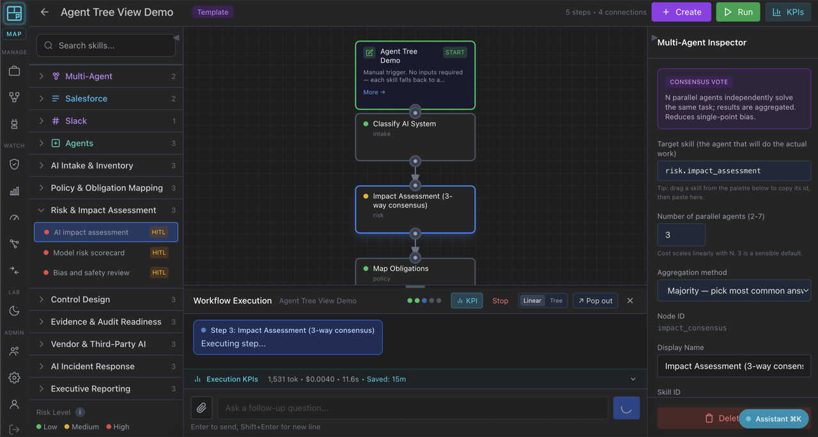Expand Vendor & Third-Party AI group
The height and width of the screenshot is (437, 818).
coord(106,344)
